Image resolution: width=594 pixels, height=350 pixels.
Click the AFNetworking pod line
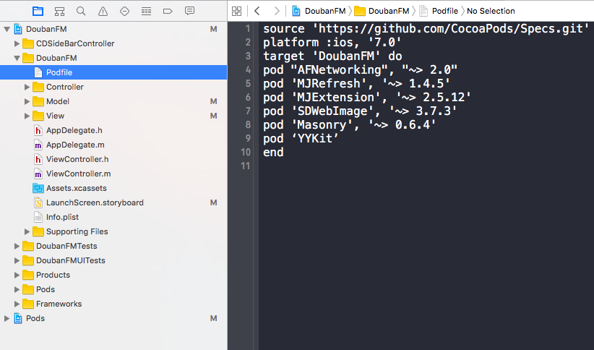tap(361, 69)
